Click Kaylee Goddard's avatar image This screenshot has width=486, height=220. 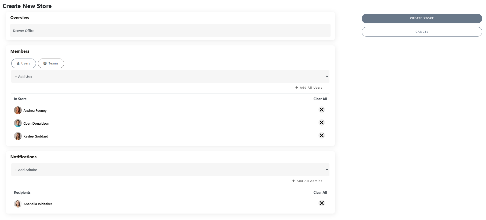[18, 136]
